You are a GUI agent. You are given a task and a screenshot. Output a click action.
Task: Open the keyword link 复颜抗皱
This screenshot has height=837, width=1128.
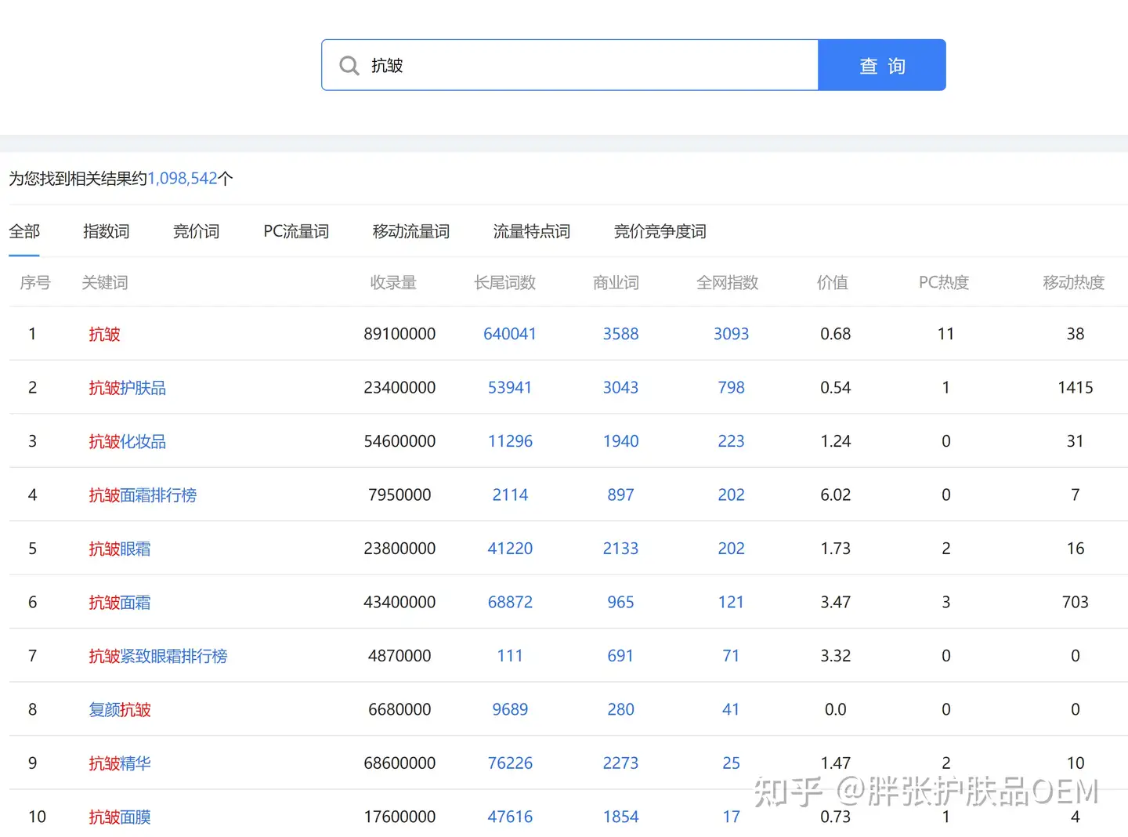click(x=120, y=710)
